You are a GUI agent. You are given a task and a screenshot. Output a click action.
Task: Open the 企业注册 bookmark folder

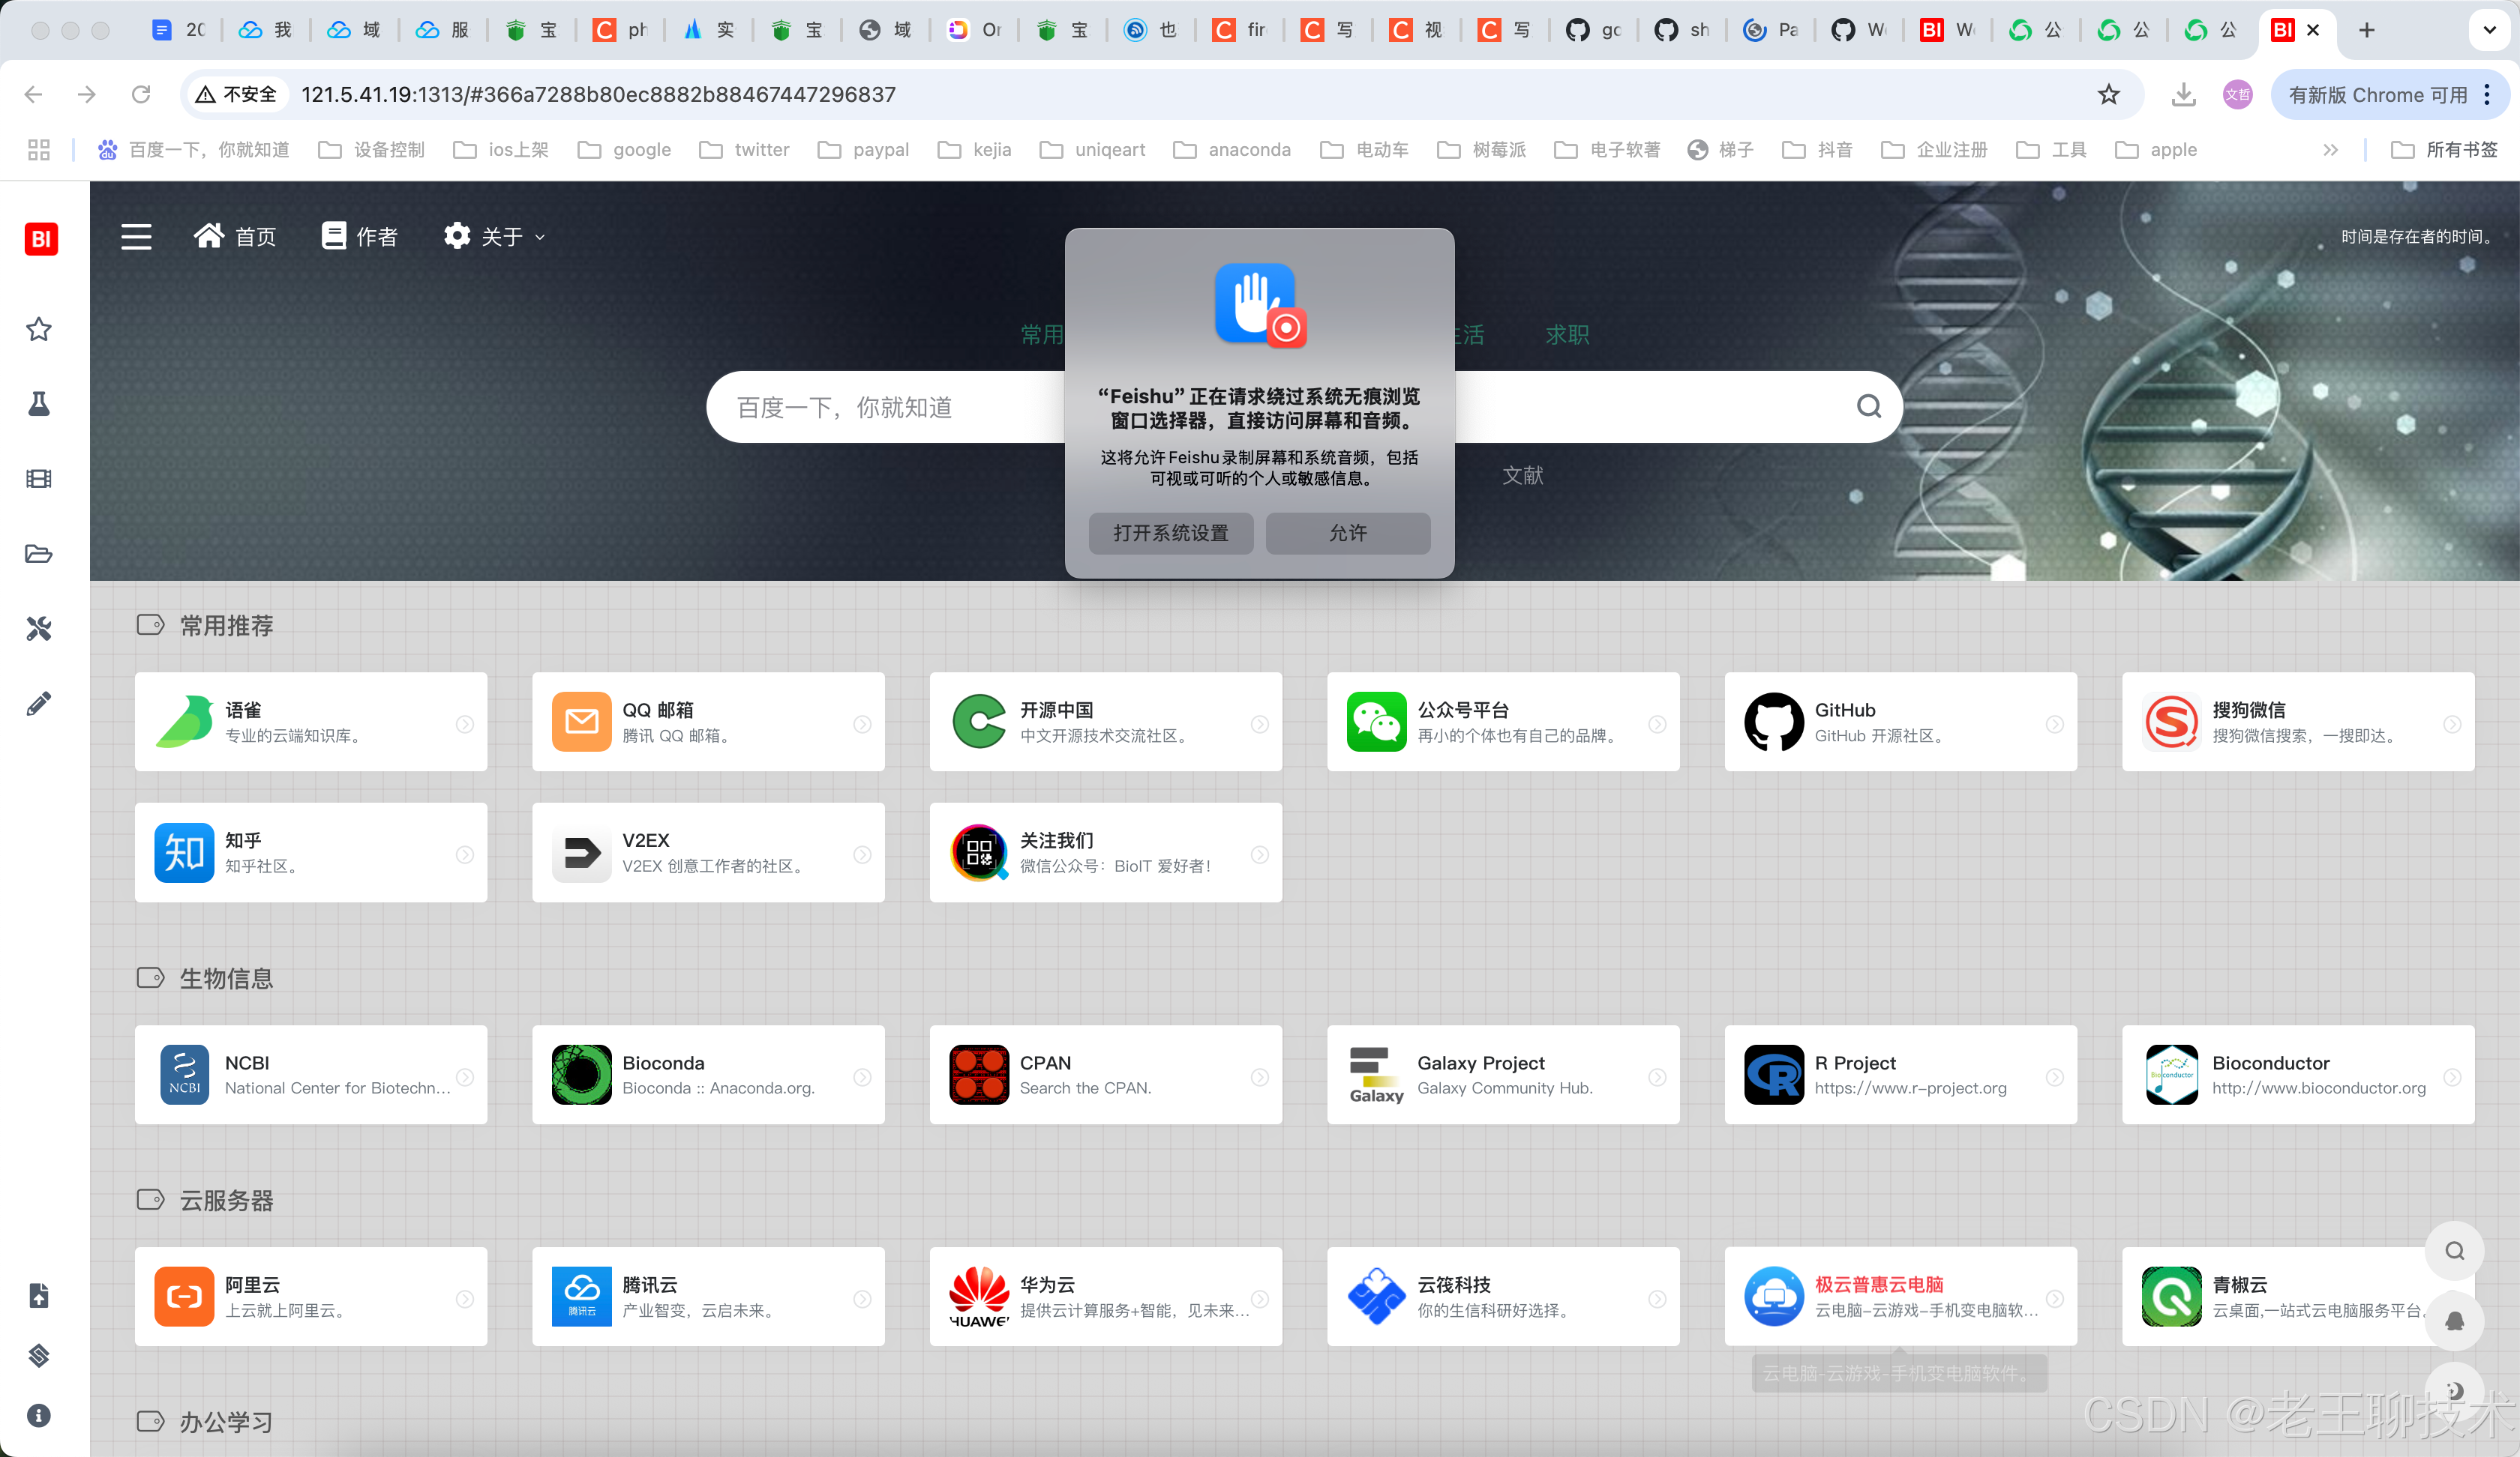pos(1934,150)
